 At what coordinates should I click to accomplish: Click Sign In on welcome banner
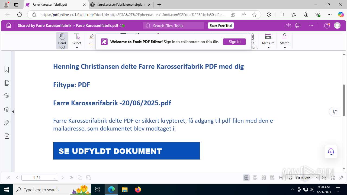coord(234,42)
